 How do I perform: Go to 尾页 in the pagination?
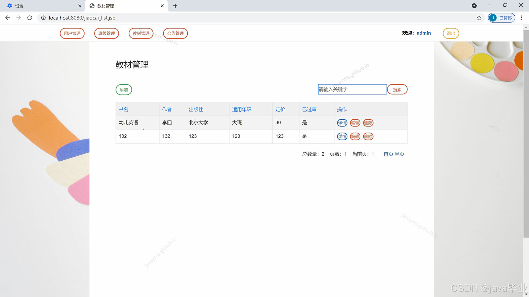[x=399, y=154]
